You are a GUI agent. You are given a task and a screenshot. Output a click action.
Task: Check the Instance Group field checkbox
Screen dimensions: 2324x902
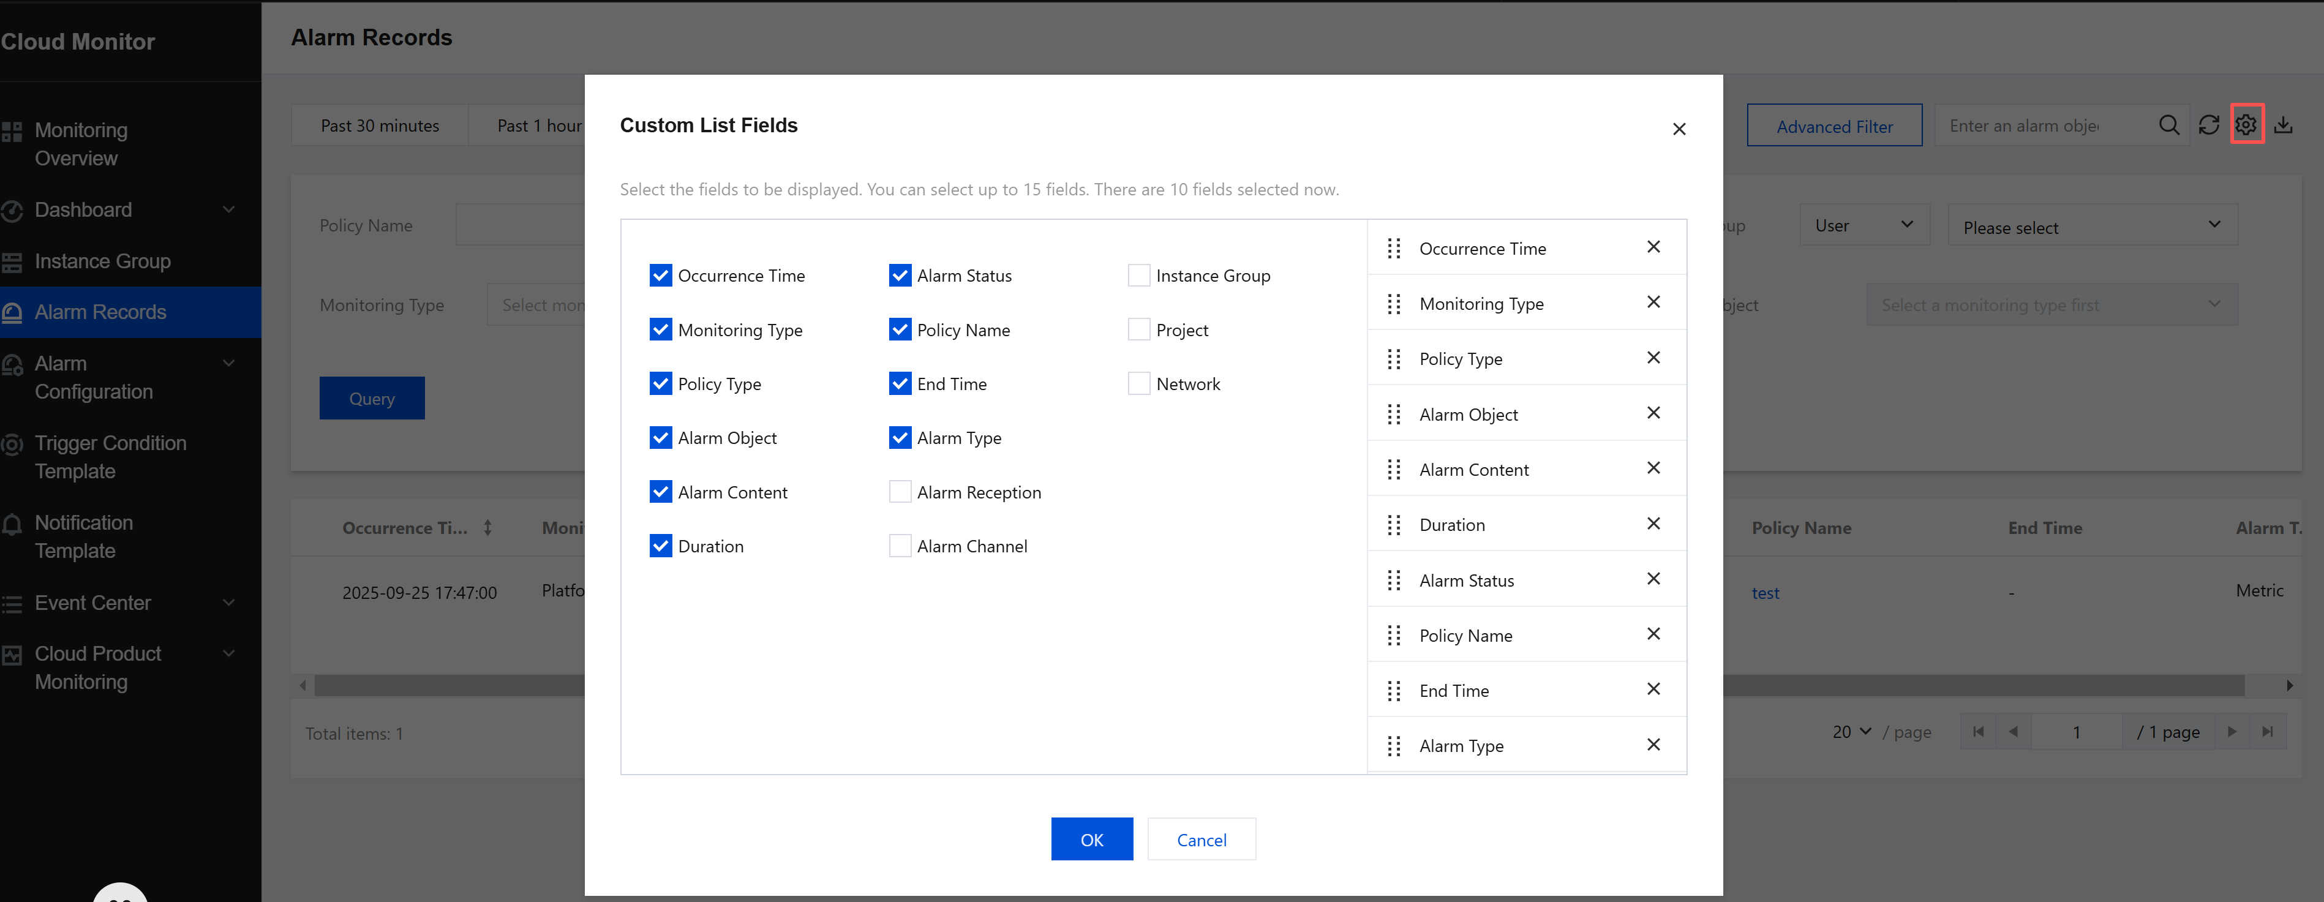(x=1138, y=275)
